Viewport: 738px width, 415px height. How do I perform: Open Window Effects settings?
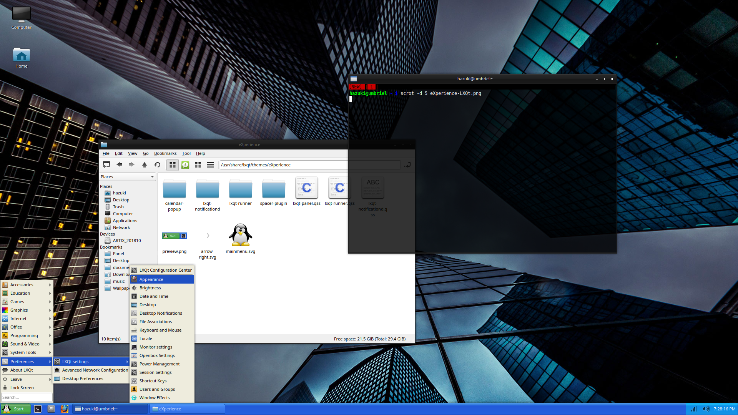[162, 398]
